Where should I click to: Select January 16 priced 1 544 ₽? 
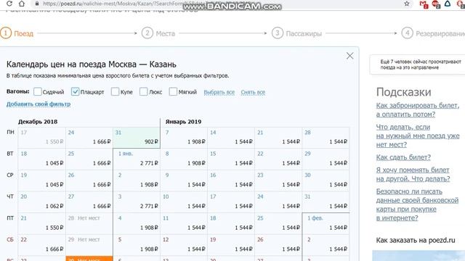231,181
